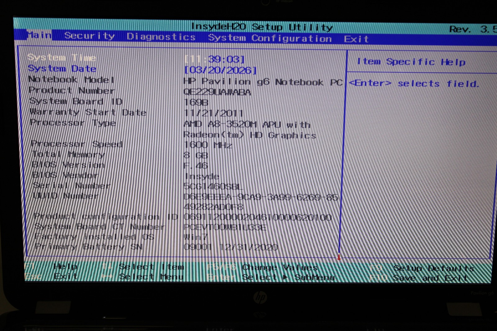The height and width of the screenshot is (331, 497).
Task: Click system board ID value 169B
Action: pyautogui.click(x=196, y=102)
